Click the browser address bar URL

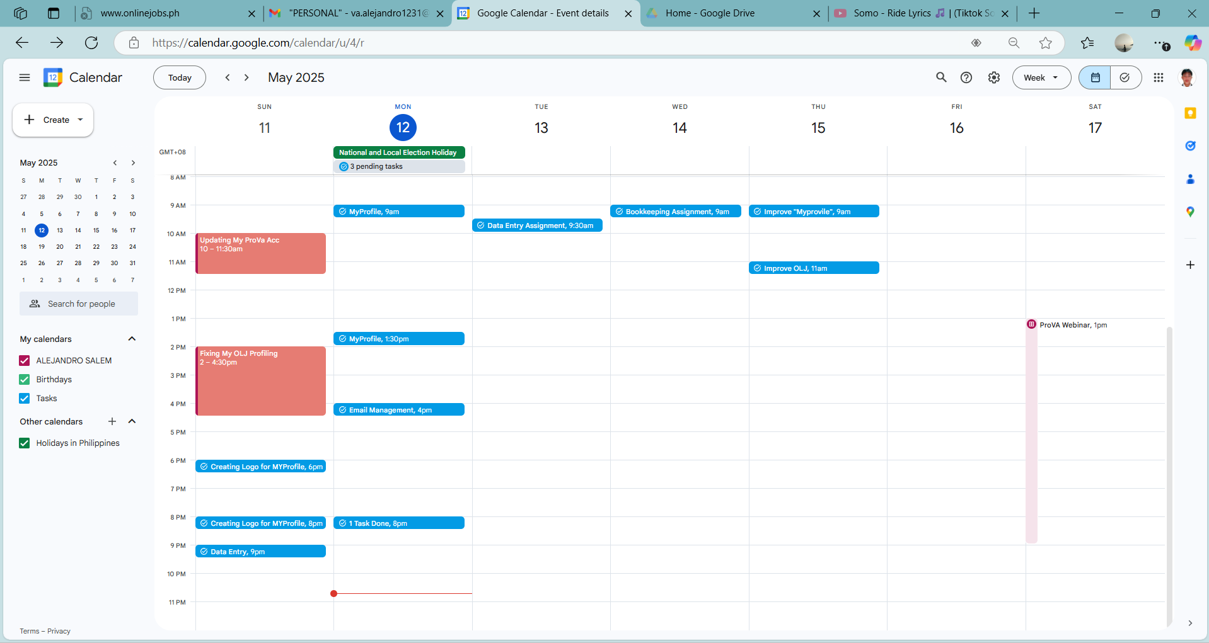tap(258, 43)
